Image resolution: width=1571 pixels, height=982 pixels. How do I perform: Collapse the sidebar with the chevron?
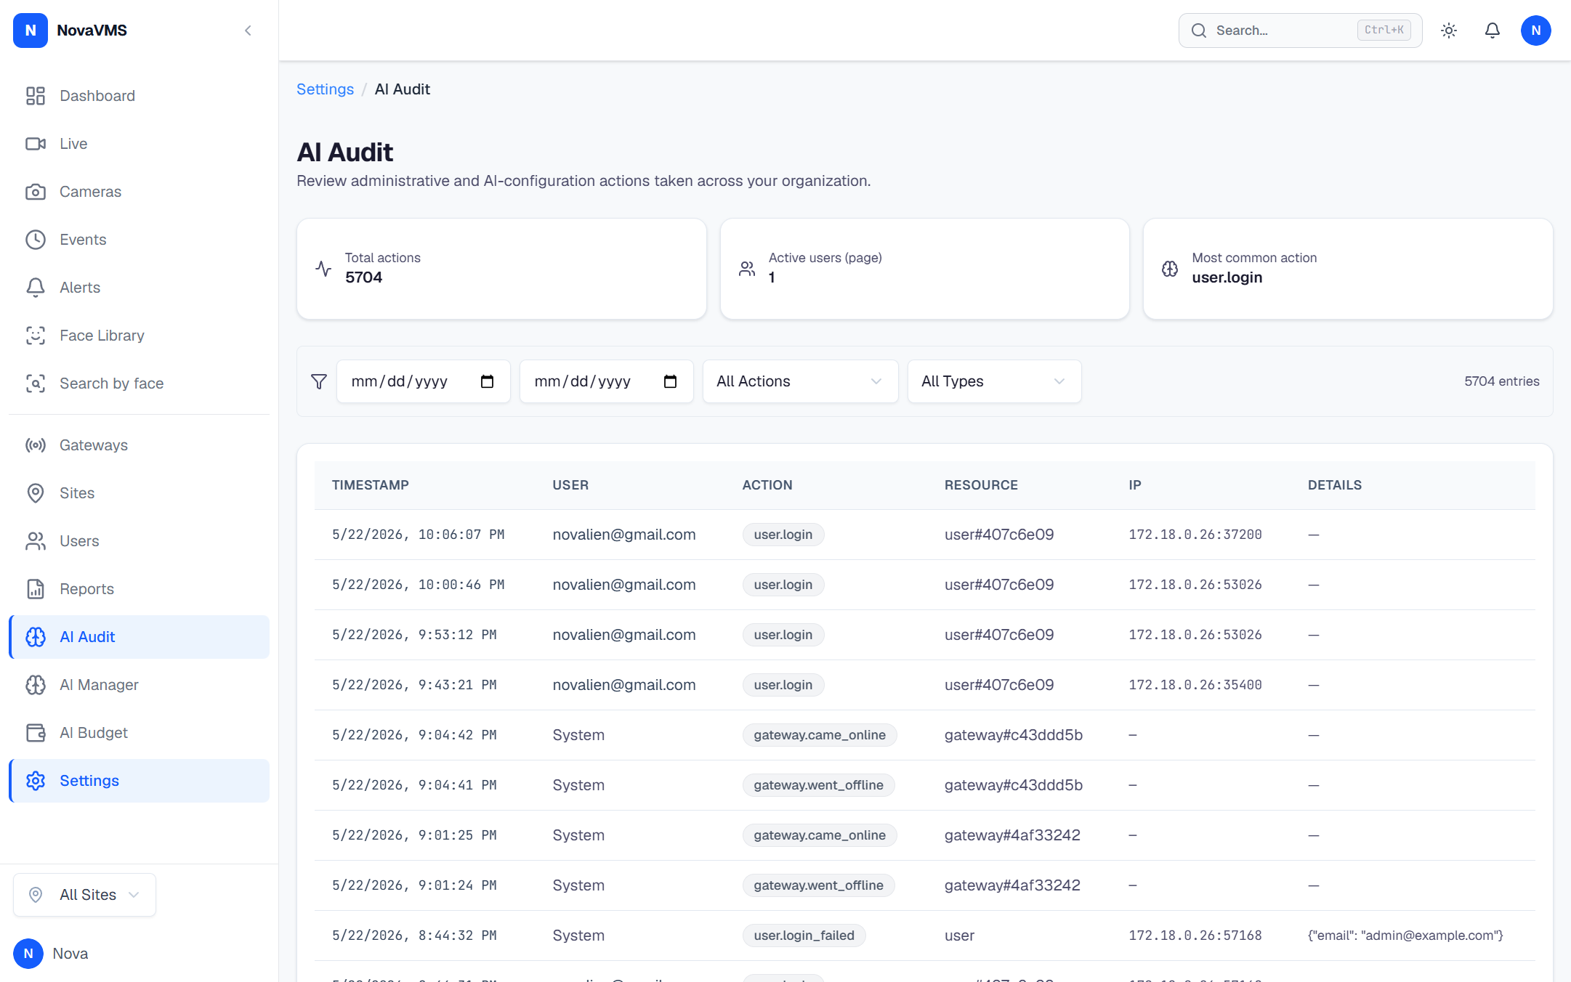tap(248, 31)
